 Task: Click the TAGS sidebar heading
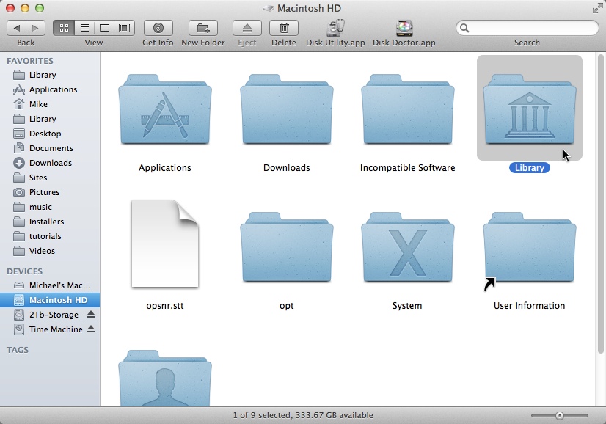click(18, 350)
